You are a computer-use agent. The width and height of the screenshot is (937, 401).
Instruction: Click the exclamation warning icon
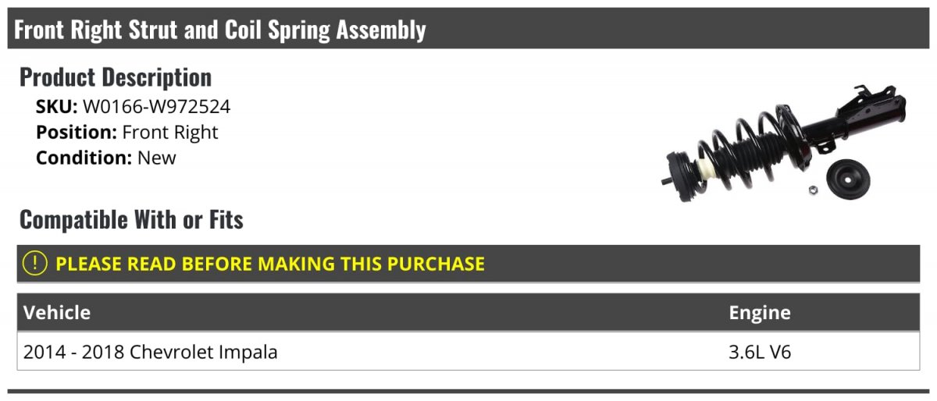coord(35,264)
